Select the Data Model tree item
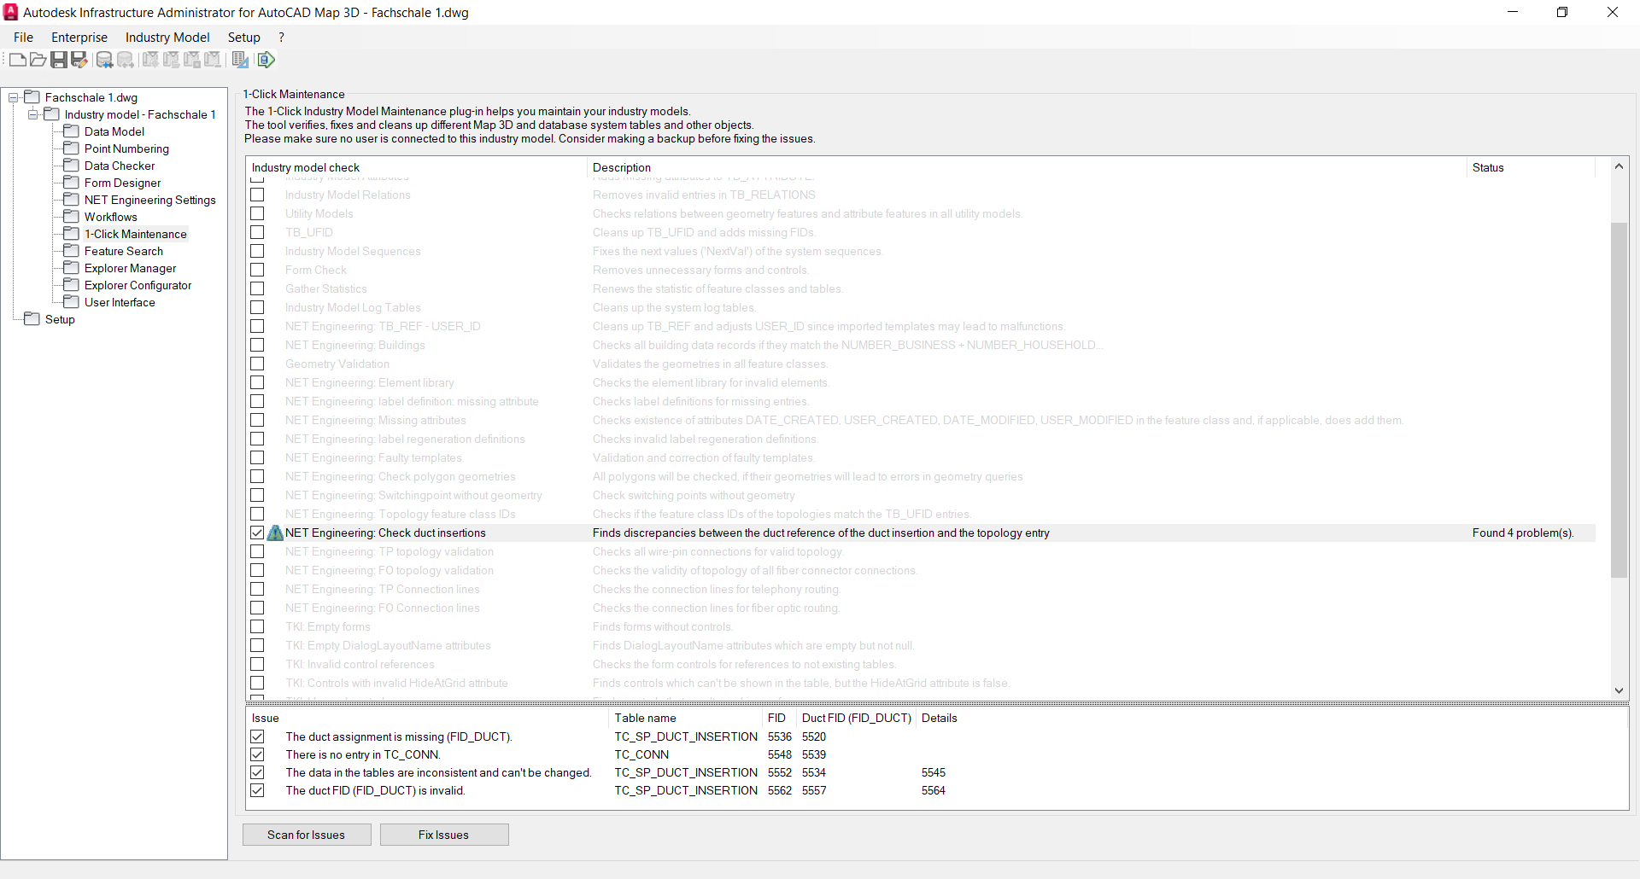The width and height of the screenshot is (1640, 879). [x=114, y=131]
